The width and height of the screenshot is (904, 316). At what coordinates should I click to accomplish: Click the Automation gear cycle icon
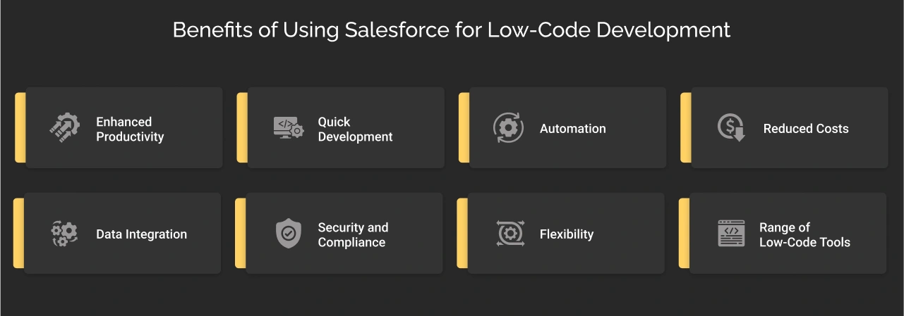(508, 128)
